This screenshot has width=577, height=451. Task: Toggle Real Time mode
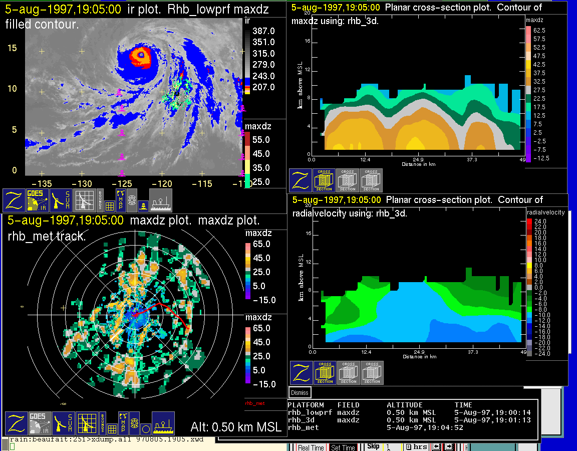pos(311,447)
